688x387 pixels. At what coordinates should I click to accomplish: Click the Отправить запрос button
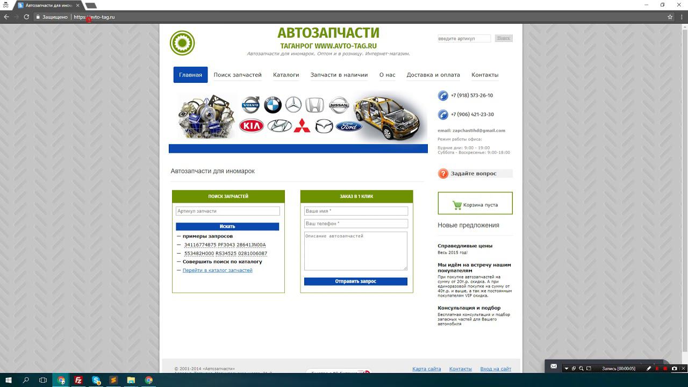356,281
